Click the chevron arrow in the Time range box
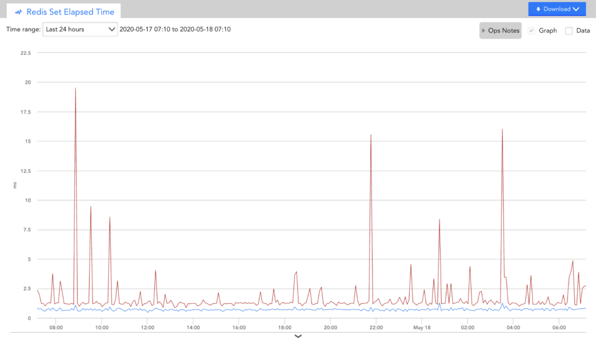This screenshot has height=341, width=596. click(x=112, y=29)
